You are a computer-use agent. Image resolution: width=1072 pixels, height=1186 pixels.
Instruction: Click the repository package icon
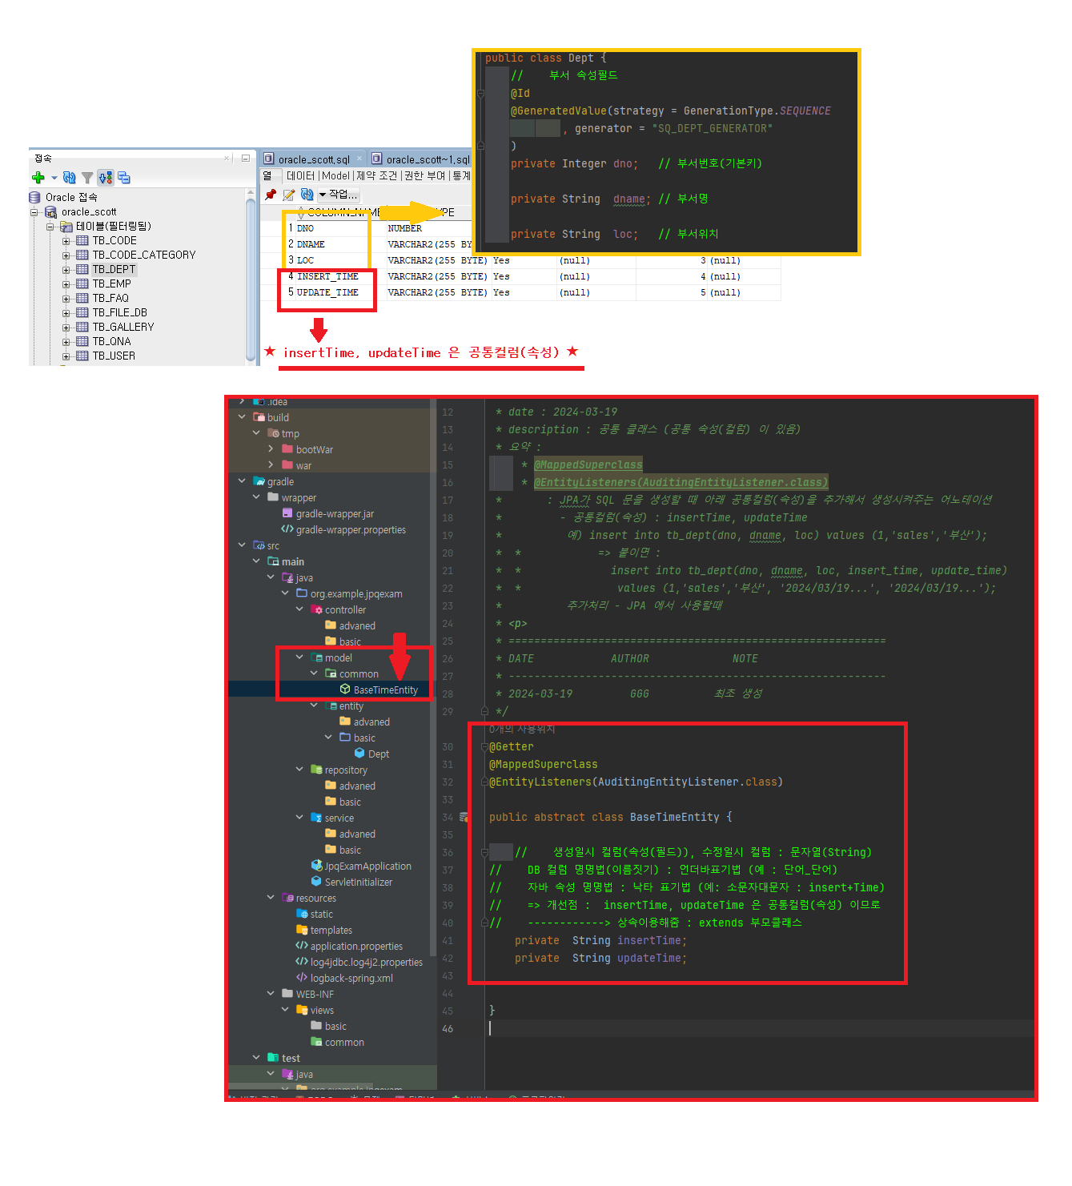tap(316, 770)
